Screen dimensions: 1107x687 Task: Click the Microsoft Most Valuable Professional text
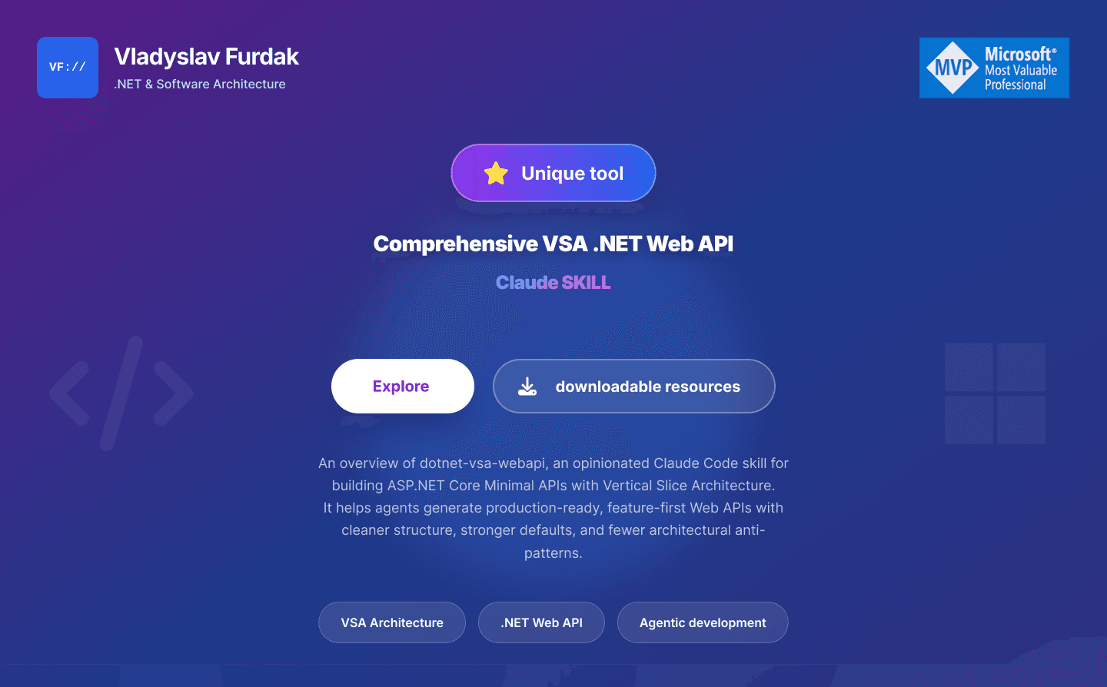[x=1021, y=69]
